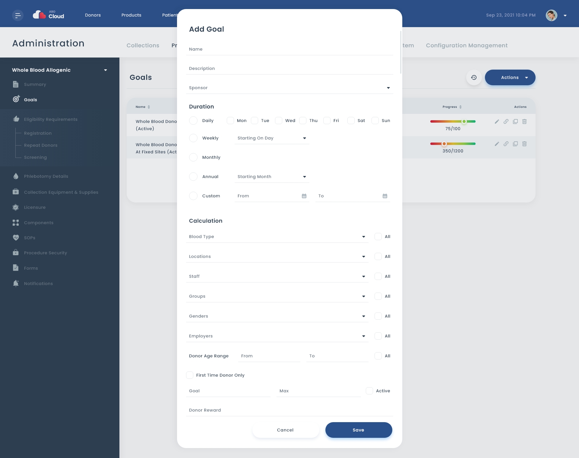Screen dimensions: 579x458
Task: Open the hamburger menu icon
Action: click(x=18, y=15)
